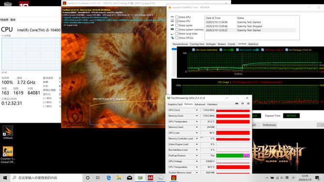This screenshot has height=182, width=324.
Task: Open Memory Clock sensor dropdown
Action: (197, 116)
